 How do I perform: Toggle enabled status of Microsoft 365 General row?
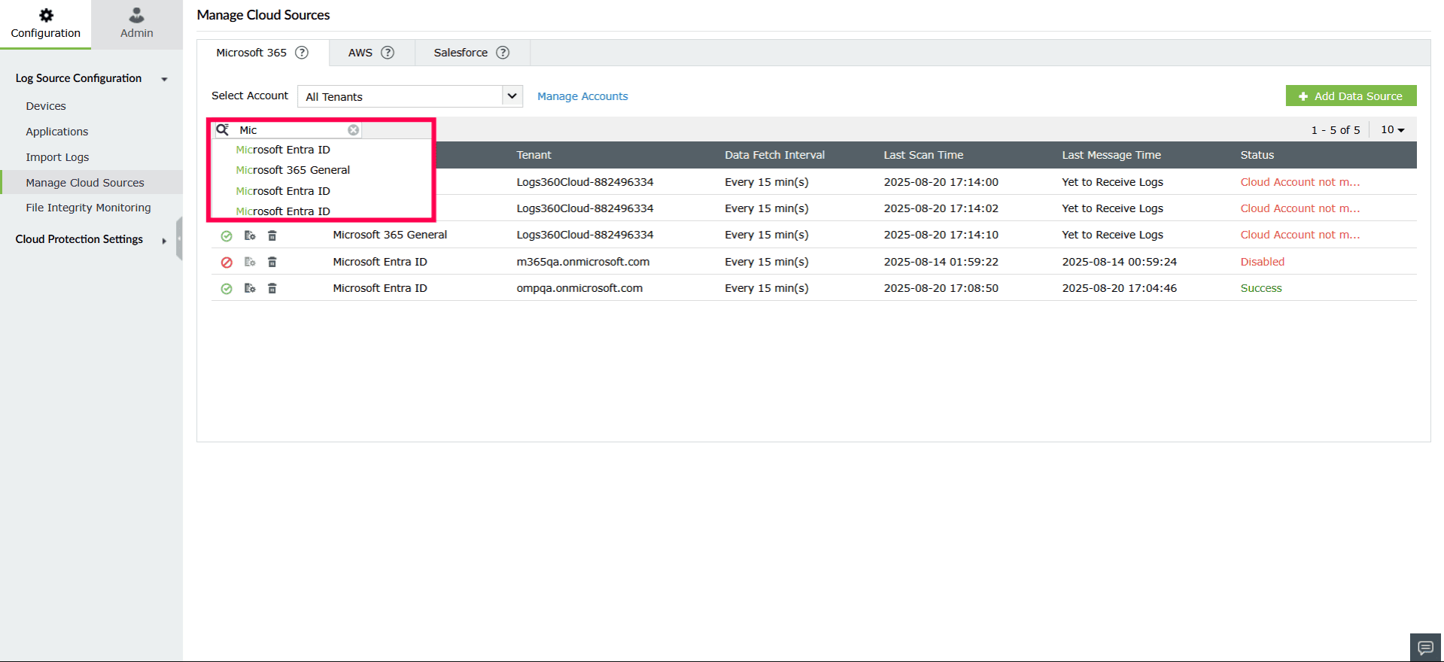tap(226, 235)
